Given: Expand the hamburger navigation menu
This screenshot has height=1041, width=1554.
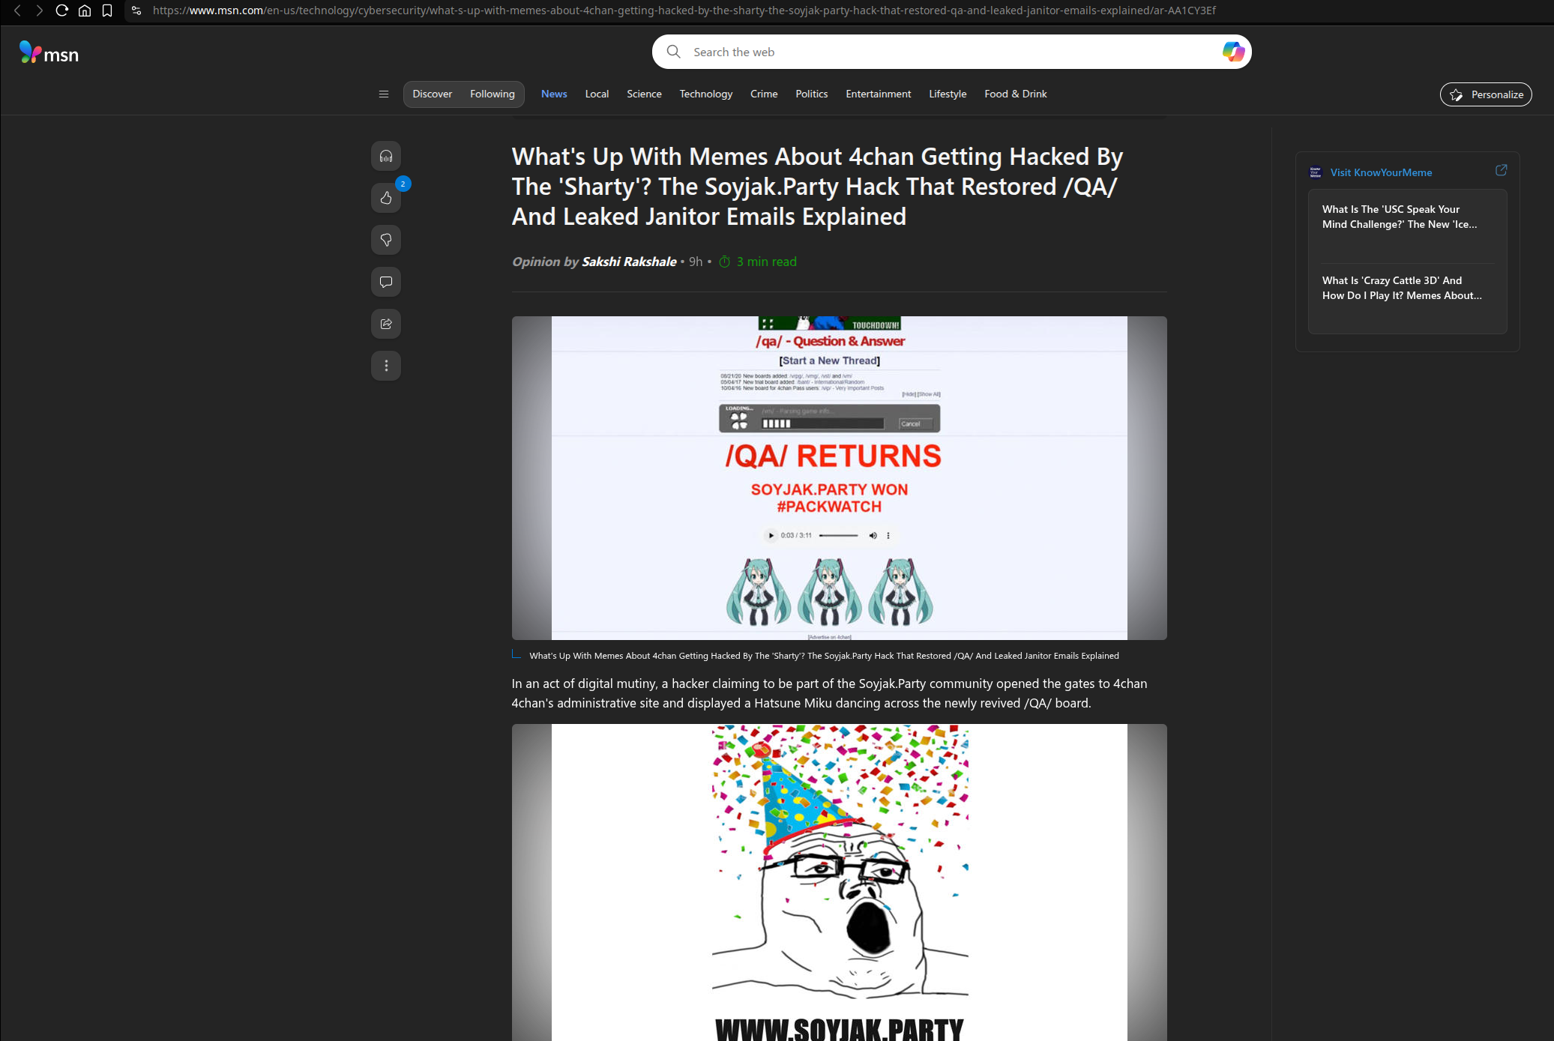Looking at the screenshot, I should [384, 94].
